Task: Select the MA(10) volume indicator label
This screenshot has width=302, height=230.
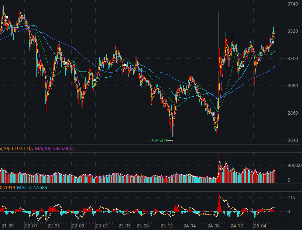Action: coord(17,148)
